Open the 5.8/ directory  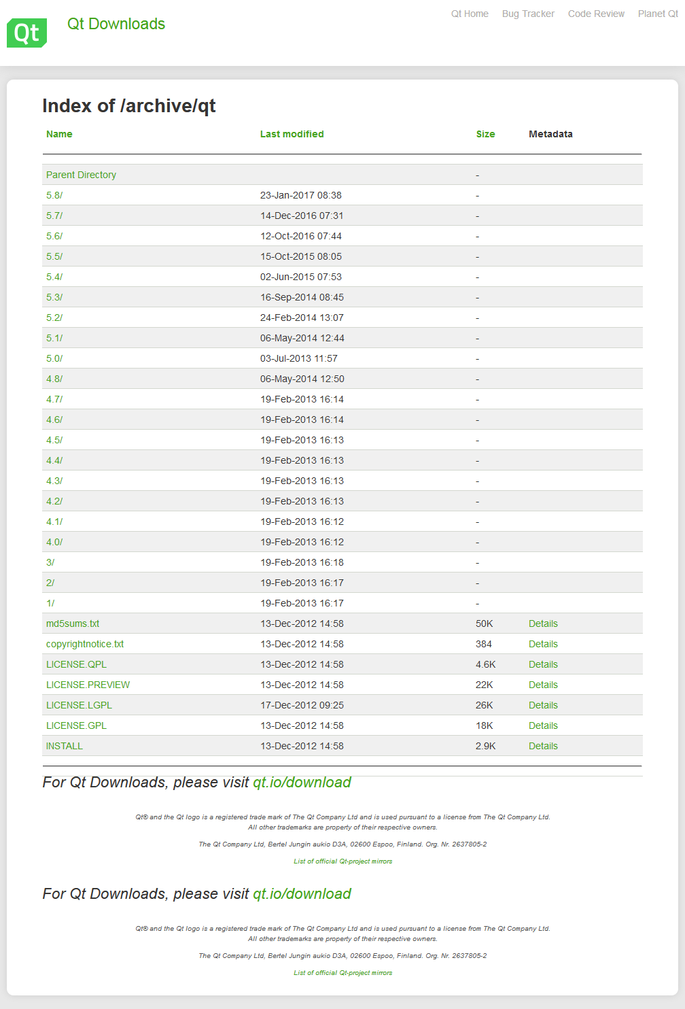[x=54, y=195]
